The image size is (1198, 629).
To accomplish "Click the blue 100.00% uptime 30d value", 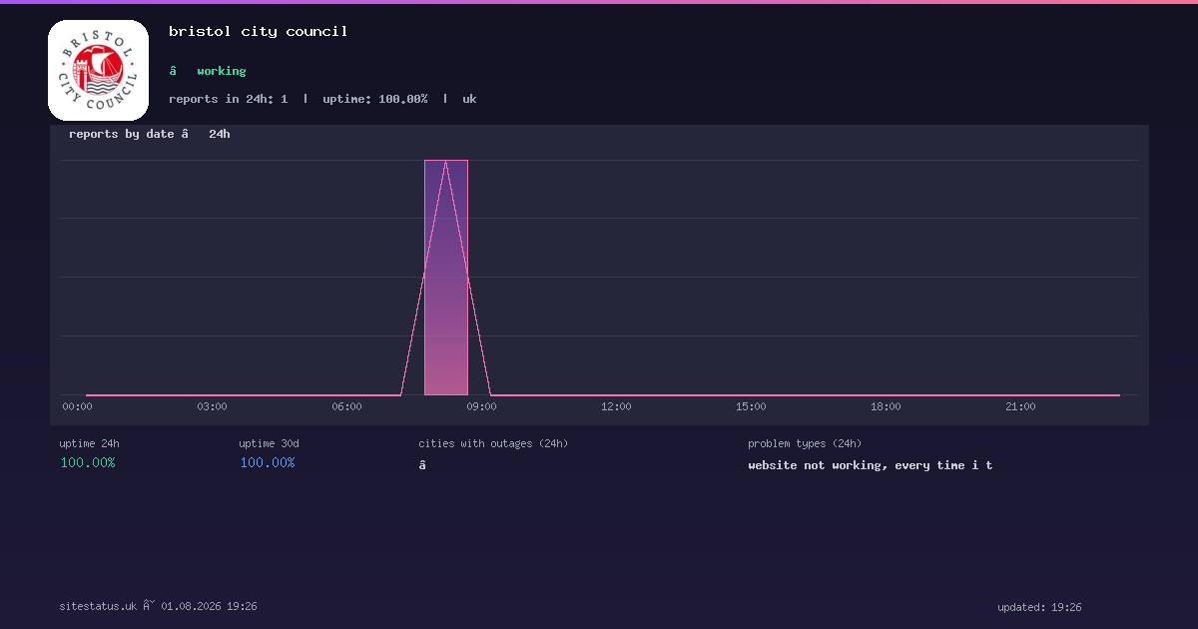I will [x=268, y=463].
